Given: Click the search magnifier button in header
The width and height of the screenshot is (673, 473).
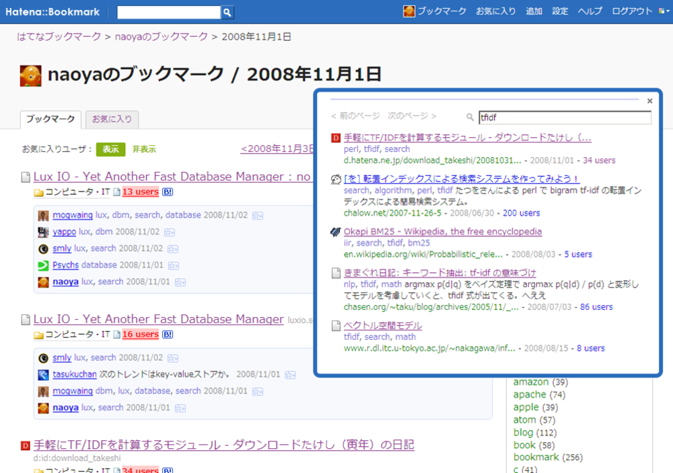Looking at the screenshot, I should (227, 12).
